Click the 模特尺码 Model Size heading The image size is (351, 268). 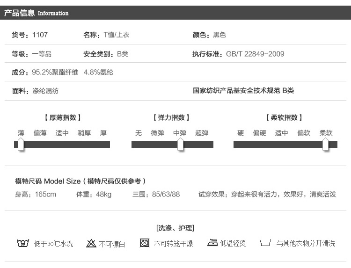pyautogui.click(x=80, y=181)
